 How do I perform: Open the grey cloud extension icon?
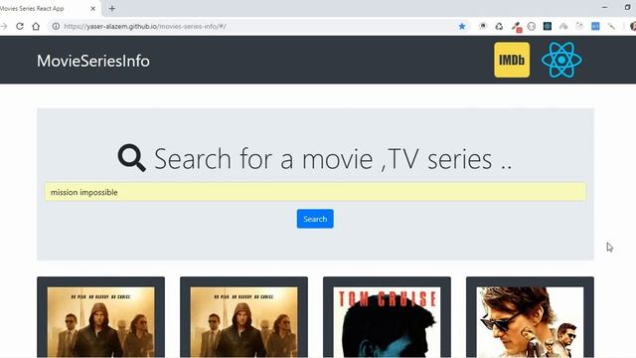tap(563, 27)
